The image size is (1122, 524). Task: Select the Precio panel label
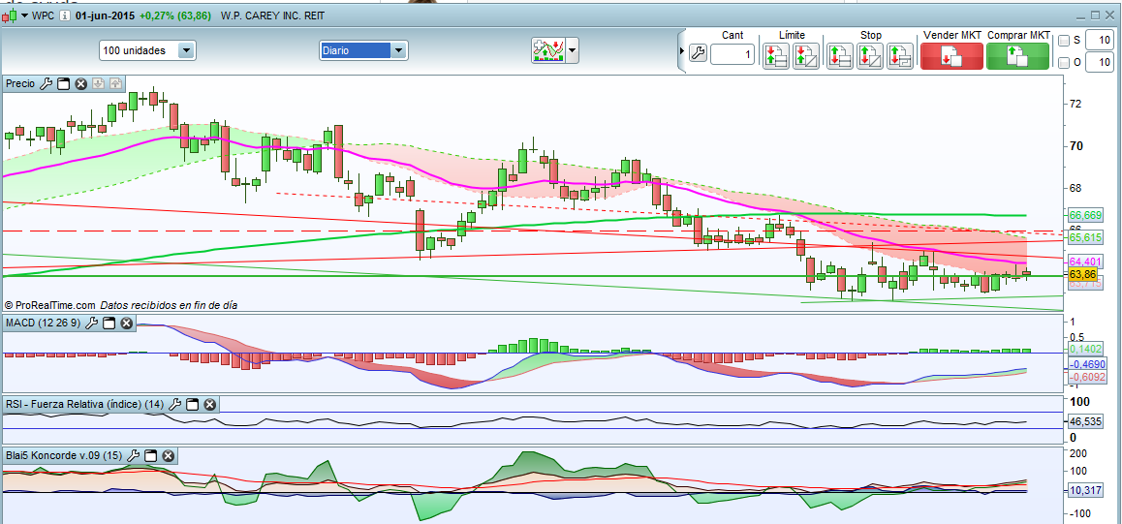pyautogui.click(x=20, y=83)
